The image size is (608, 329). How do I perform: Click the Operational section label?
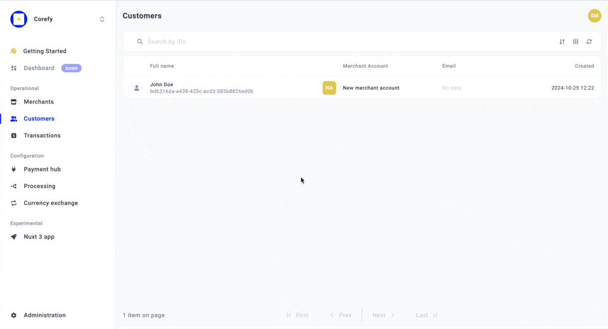pos(25,89)
